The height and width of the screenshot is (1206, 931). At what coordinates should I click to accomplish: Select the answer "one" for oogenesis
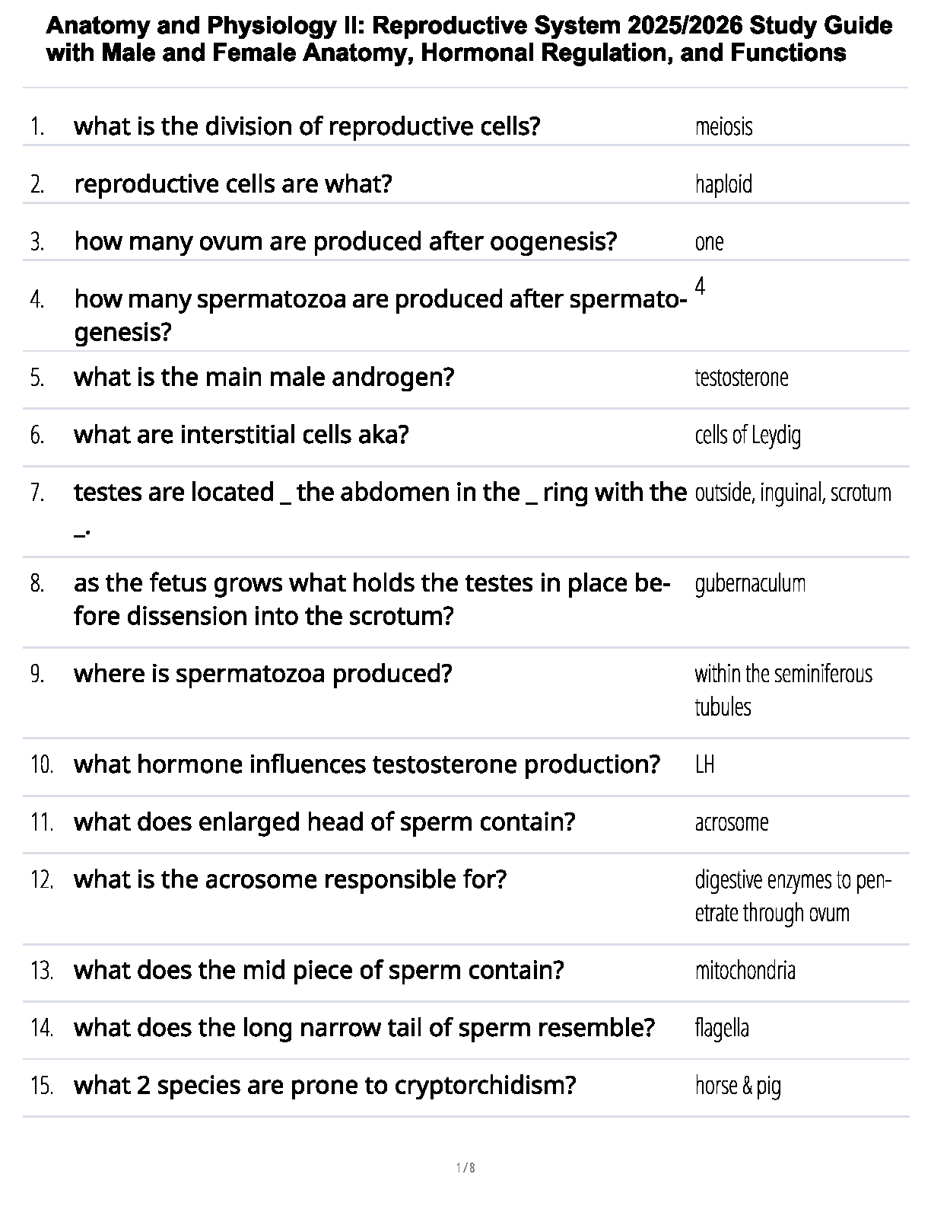click(709, 242)
